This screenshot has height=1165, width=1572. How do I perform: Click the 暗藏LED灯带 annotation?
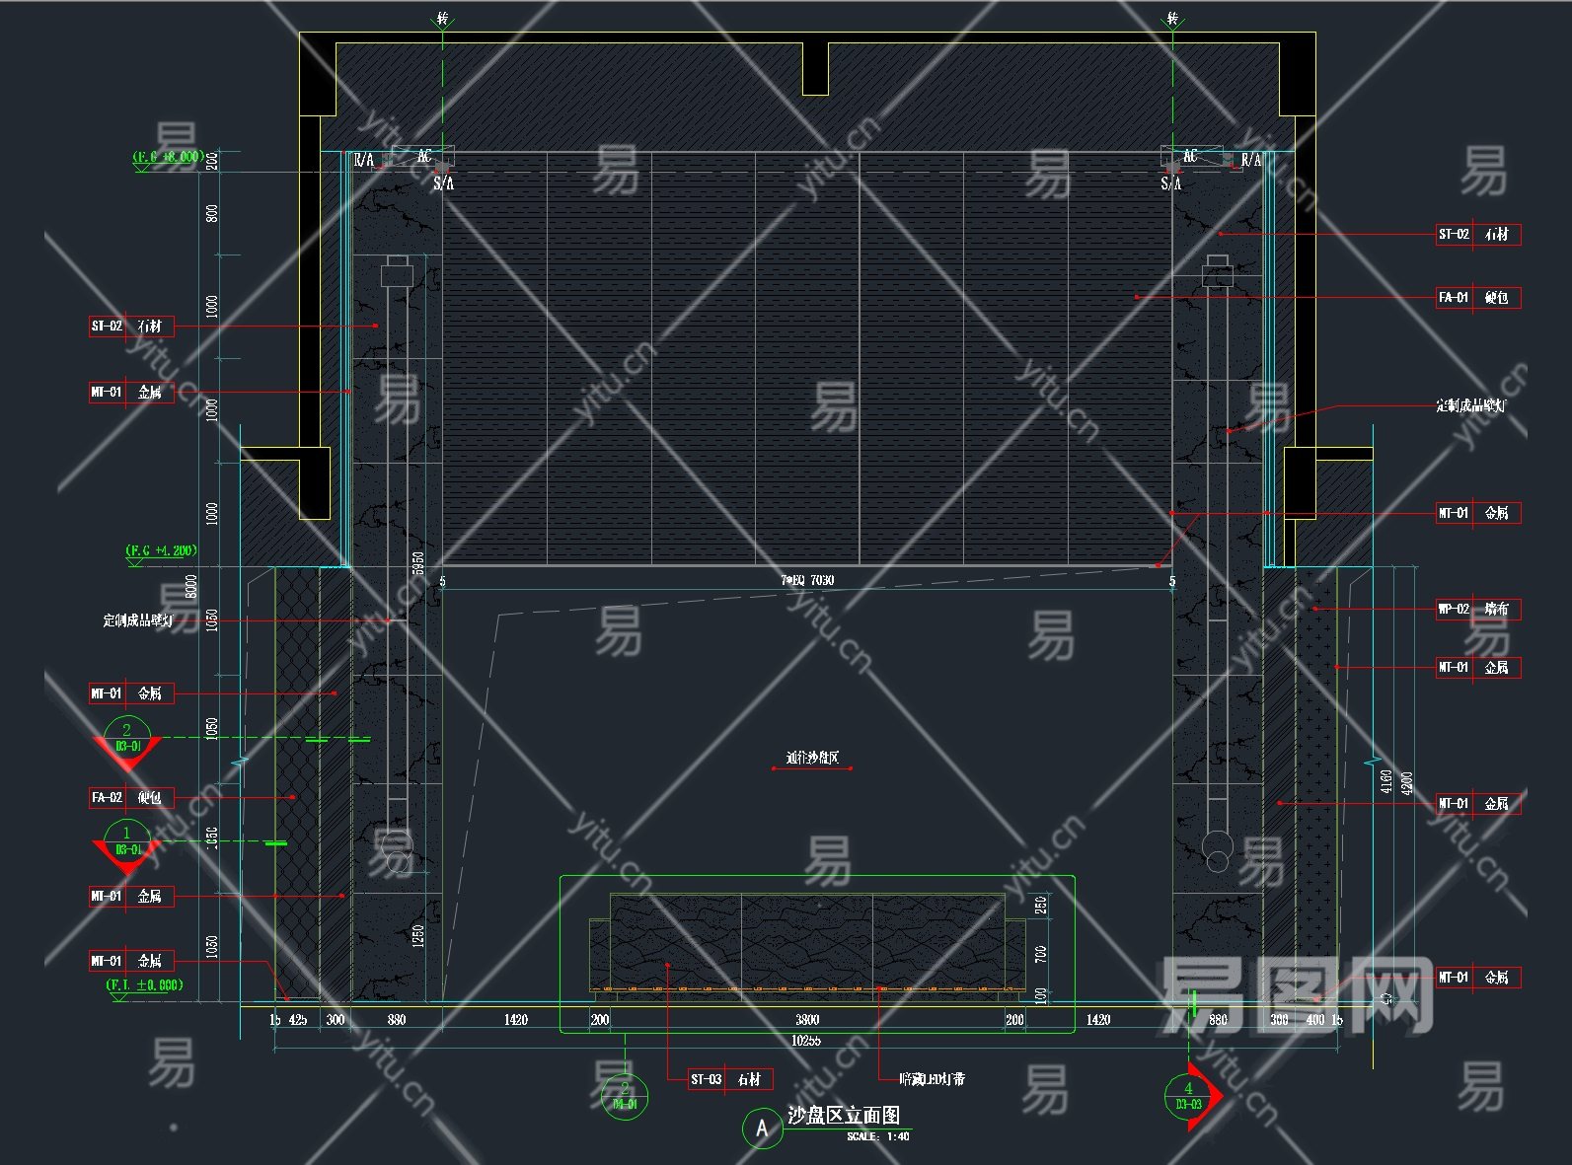pyautogui.click(x=933, y=1079)
